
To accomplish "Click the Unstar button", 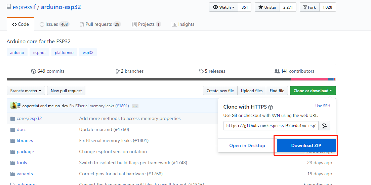I will 267,7.
